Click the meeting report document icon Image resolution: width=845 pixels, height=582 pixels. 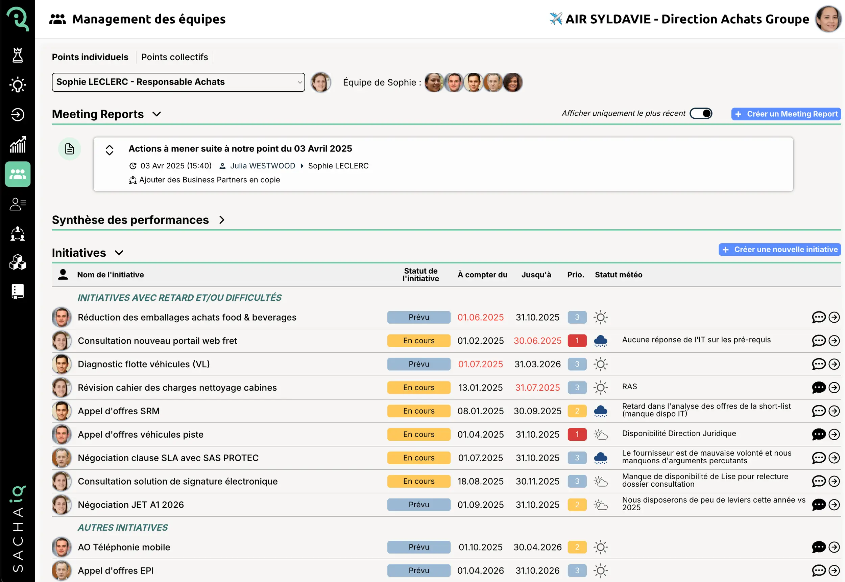click(70, 149)
